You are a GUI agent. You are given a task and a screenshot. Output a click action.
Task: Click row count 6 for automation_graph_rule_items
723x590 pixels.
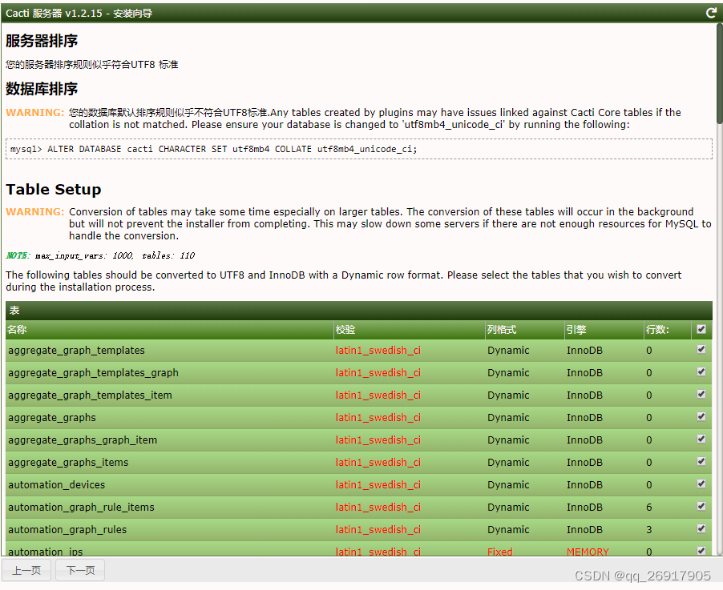[648, 508]
